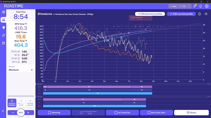Check the 1st Crack End checkbox

[116, 113]
